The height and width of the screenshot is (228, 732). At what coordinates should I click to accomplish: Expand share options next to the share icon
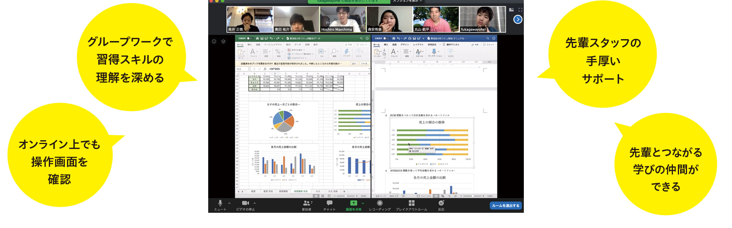[363, 203]
